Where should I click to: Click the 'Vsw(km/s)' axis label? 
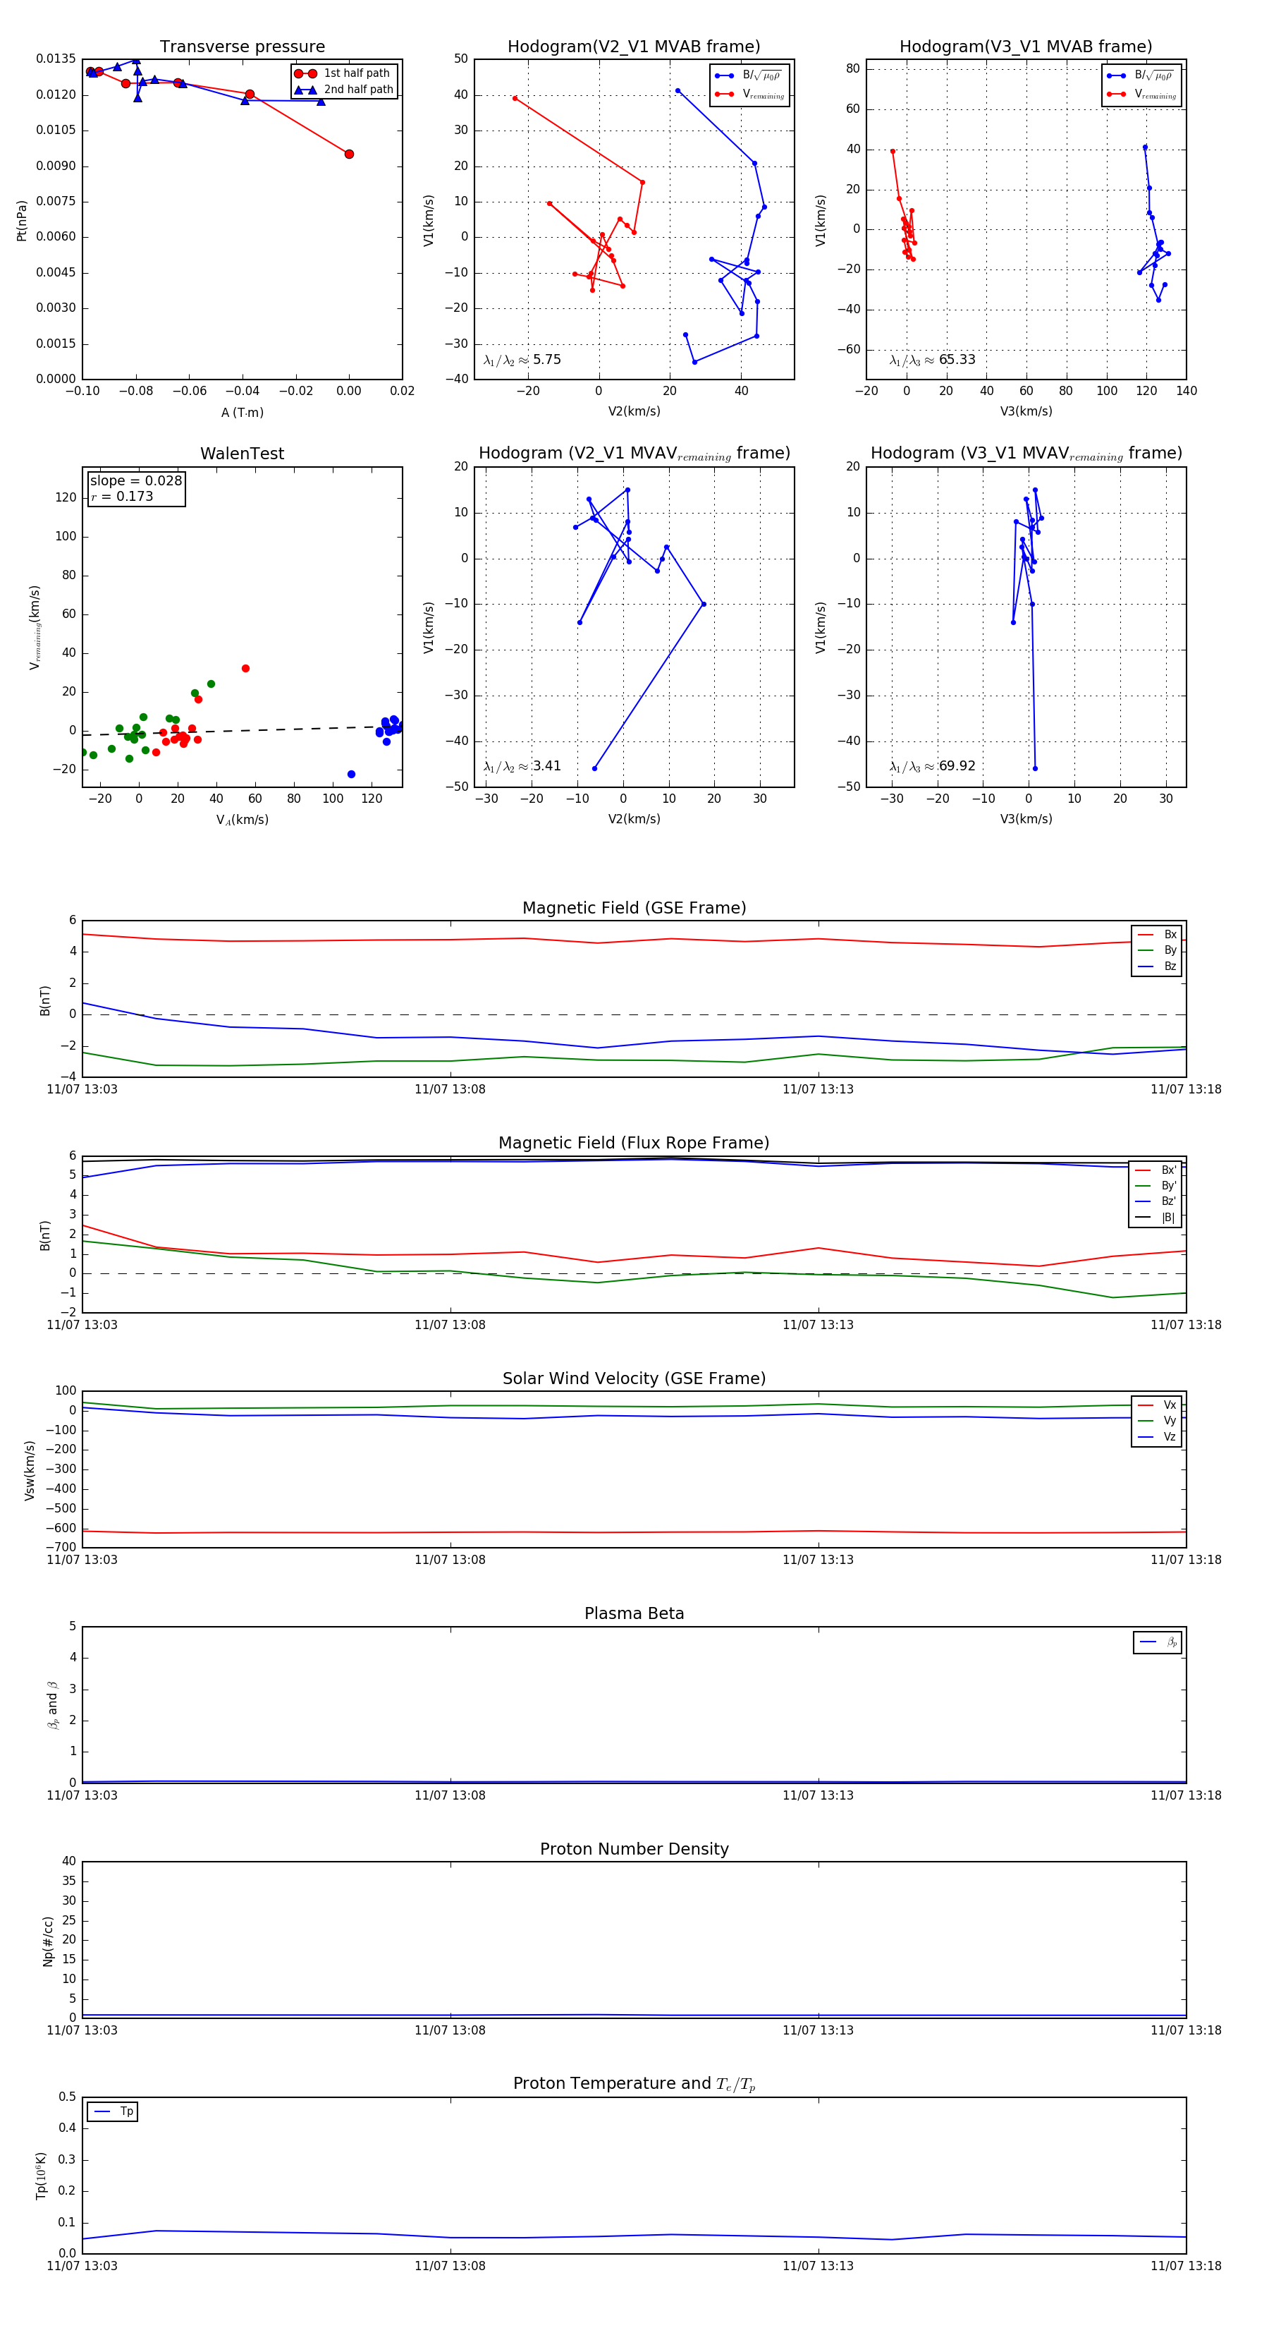pyautogui.click(x=30, y=1470)
